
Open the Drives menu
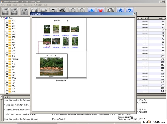pyautogui.click(x=3, y=5)
